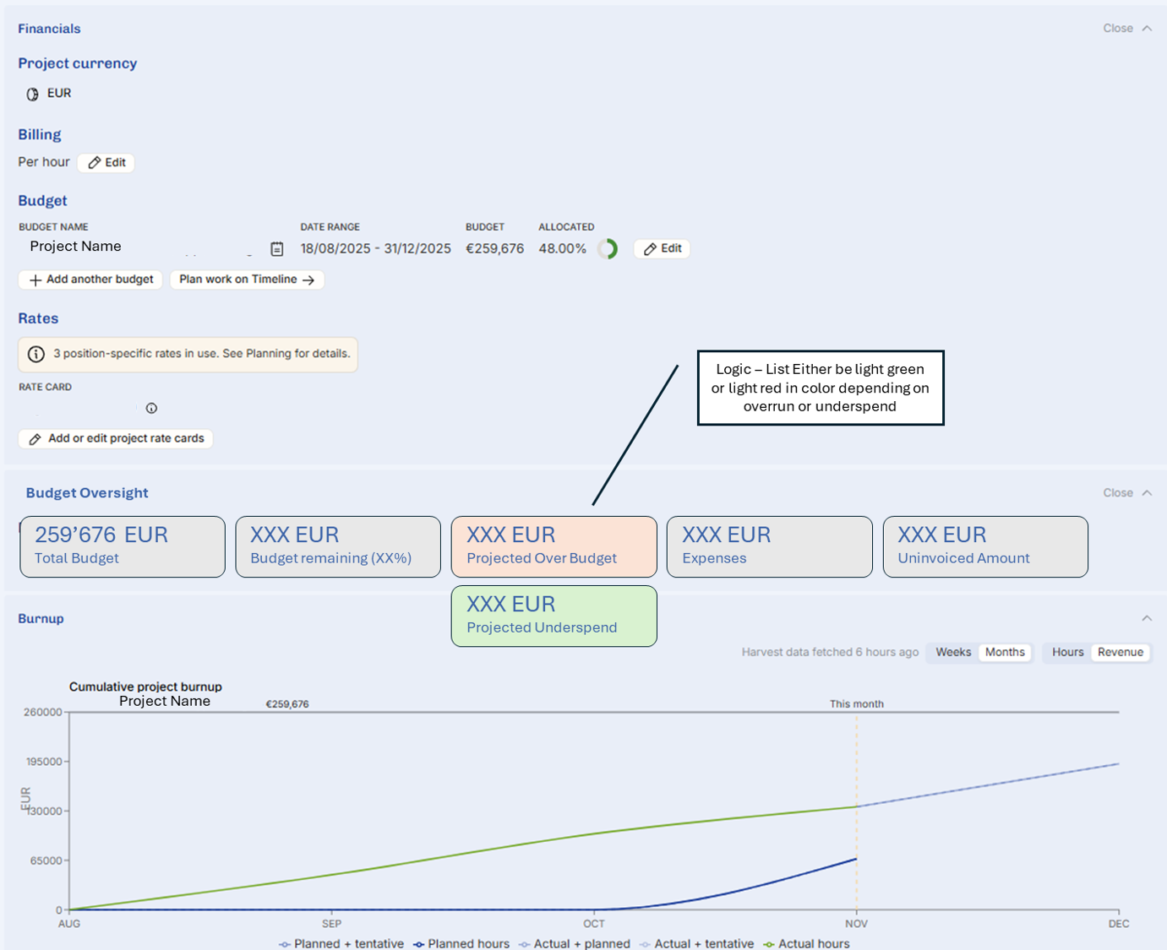
Task: Click the allocation progress ring icon
Action: [x=608, y=249]
